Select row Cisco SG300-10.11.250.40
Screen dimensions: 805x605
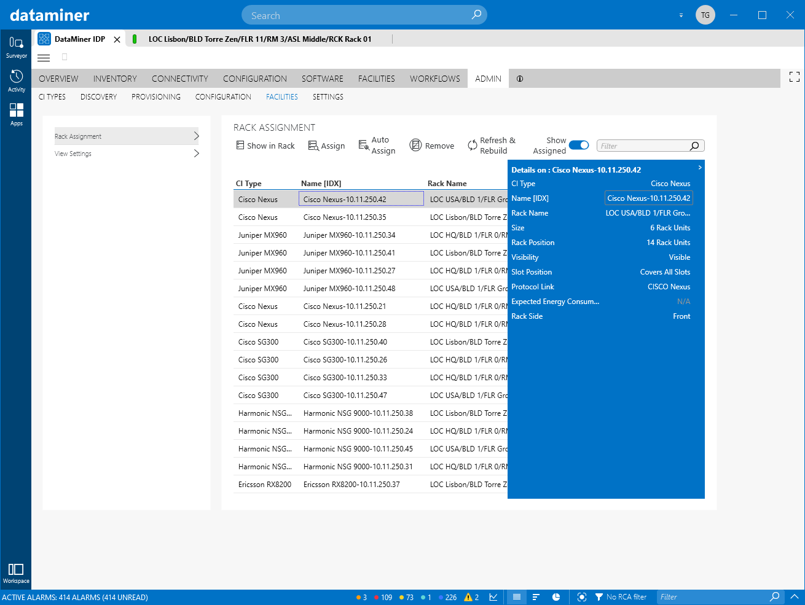[371, 342]
